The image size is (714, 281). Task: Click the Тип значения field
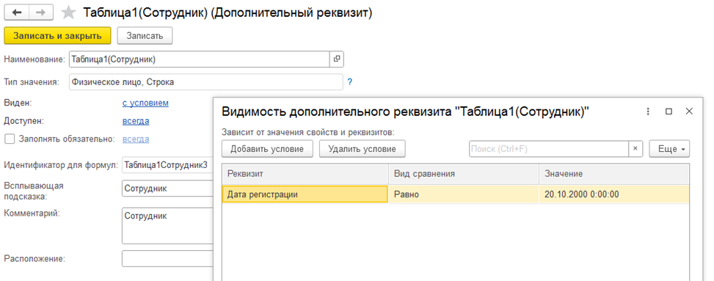(x=205, y=82)
